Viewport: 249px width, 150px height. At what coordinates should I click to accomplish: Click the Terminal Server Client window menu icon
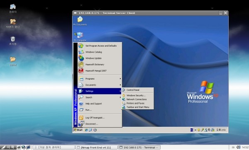click(x=75, y=13)
